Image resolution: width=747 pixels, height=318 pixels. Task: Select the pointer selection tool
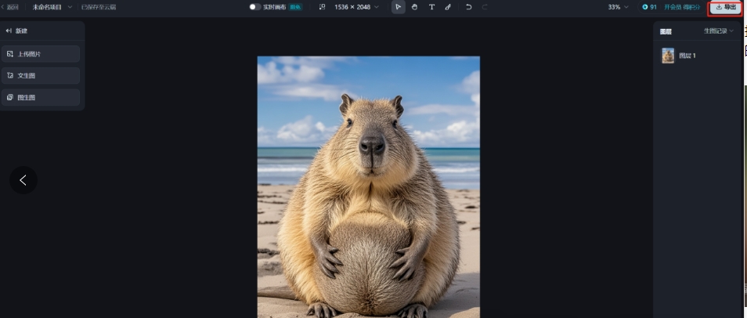point(399,7)
